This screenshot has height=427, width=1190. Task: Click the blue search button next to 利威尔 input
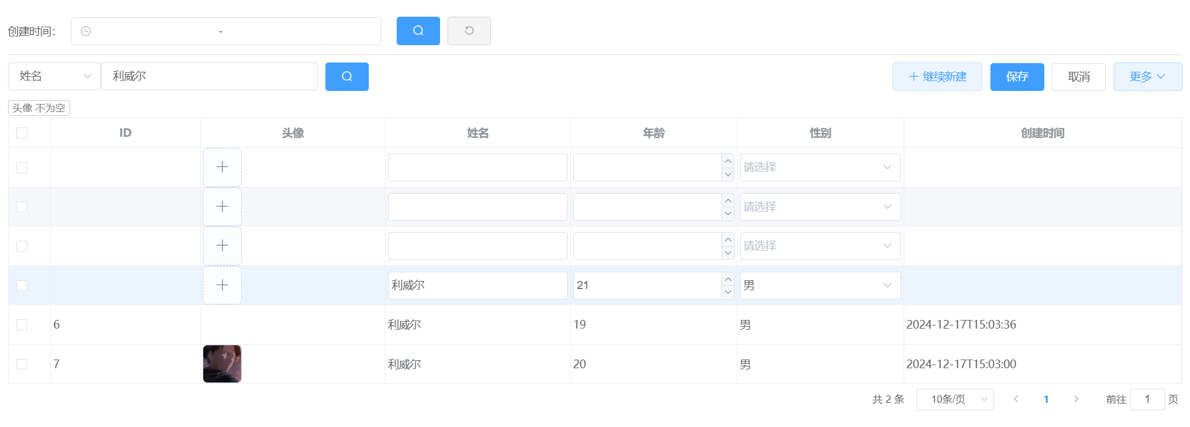(x=347, y=77)
